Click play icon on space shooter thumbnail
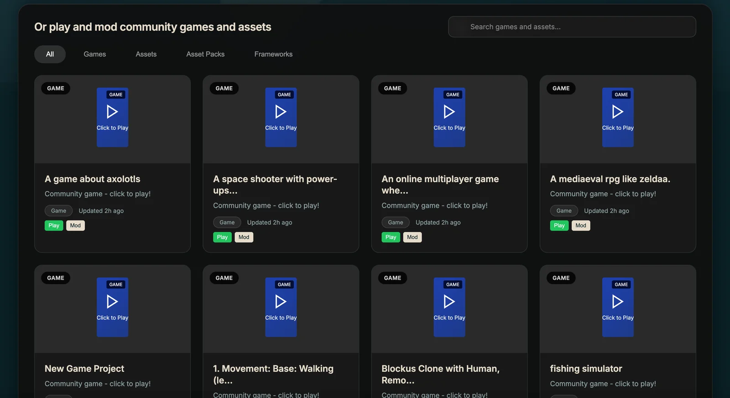Image resolution: width=730 pixels, height=398 pixels. coord(281,112)
